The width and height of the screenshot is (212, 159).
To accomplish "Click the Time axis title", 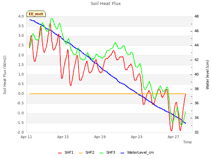I will 187,142.
